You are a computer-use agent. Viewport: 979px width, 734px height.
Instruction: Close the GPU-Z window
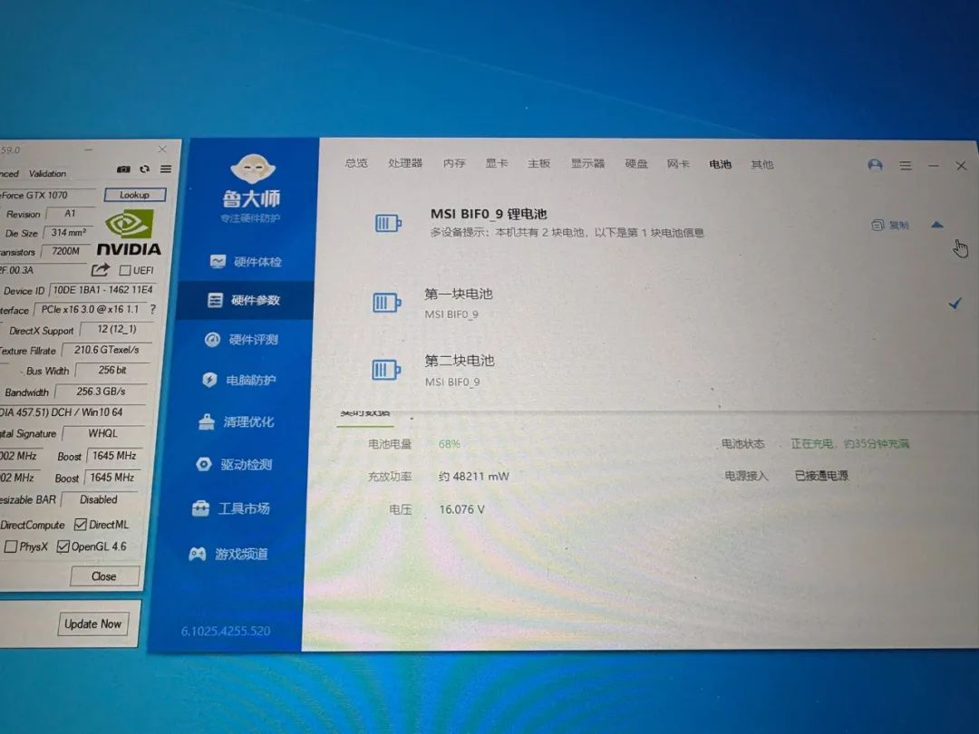pyautogui.click(x=162, y=150)
